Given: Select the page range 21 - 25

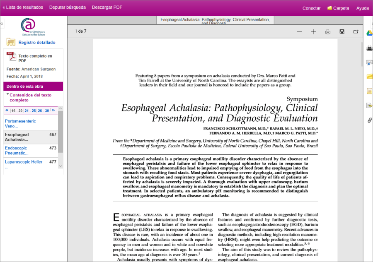Looking at the screenshot, I should coord(30,111).
